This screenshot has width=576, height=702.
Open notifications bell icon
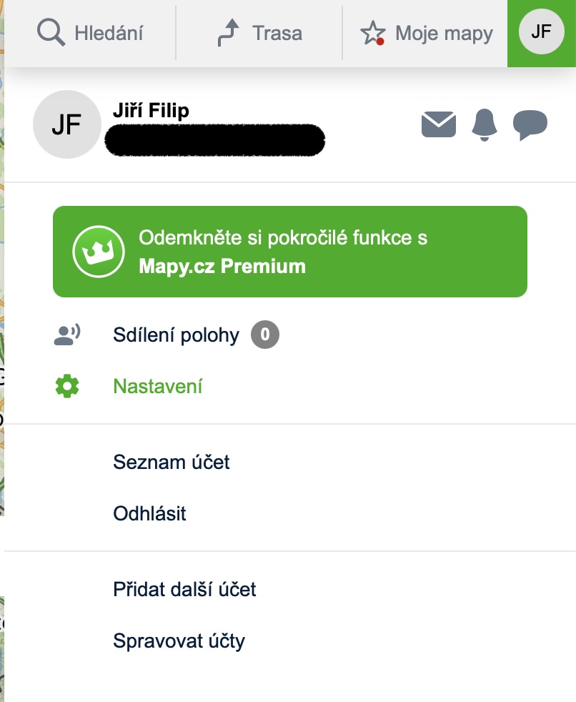[485, 125]
